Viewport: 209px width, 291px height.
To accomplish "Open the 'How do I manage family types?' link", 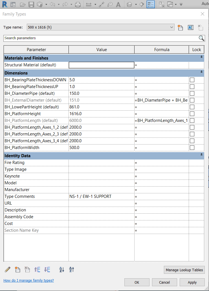I will pos(28,281).
